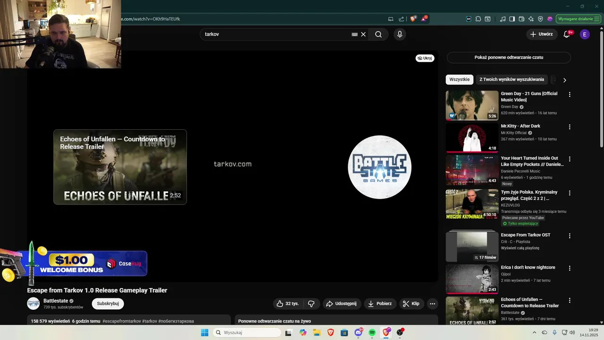Clear the tarkov search text

pyautogui.click(x=363, y=34)
